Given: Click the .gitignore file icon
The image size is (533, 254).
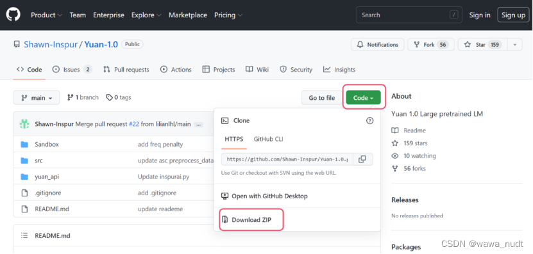Looking at the screenshot, I should click(x=24, y=193).
